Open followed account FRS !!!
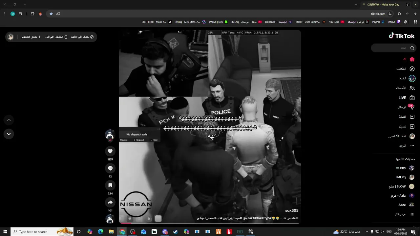The height and width of the screenshot is (236, 420). click(405, 168)
